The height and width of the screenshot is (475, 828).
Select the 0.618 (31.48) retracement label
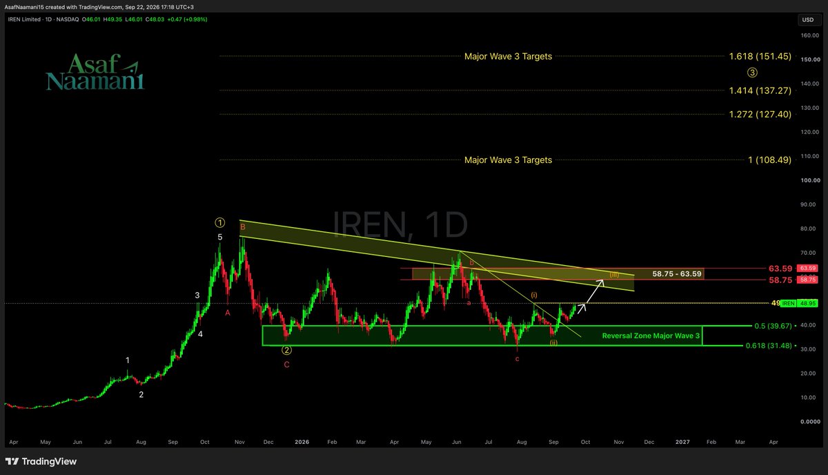coord(768,346)
